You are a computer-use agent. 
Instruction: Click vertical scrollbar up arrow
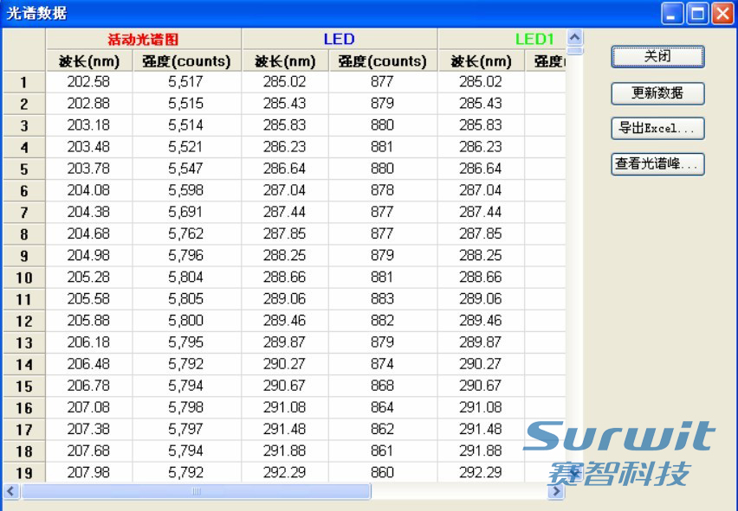point(574,37)
